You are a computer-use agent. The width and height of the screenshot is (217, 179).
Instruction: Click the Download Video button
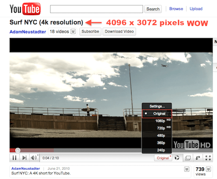(x=119, y=31)
